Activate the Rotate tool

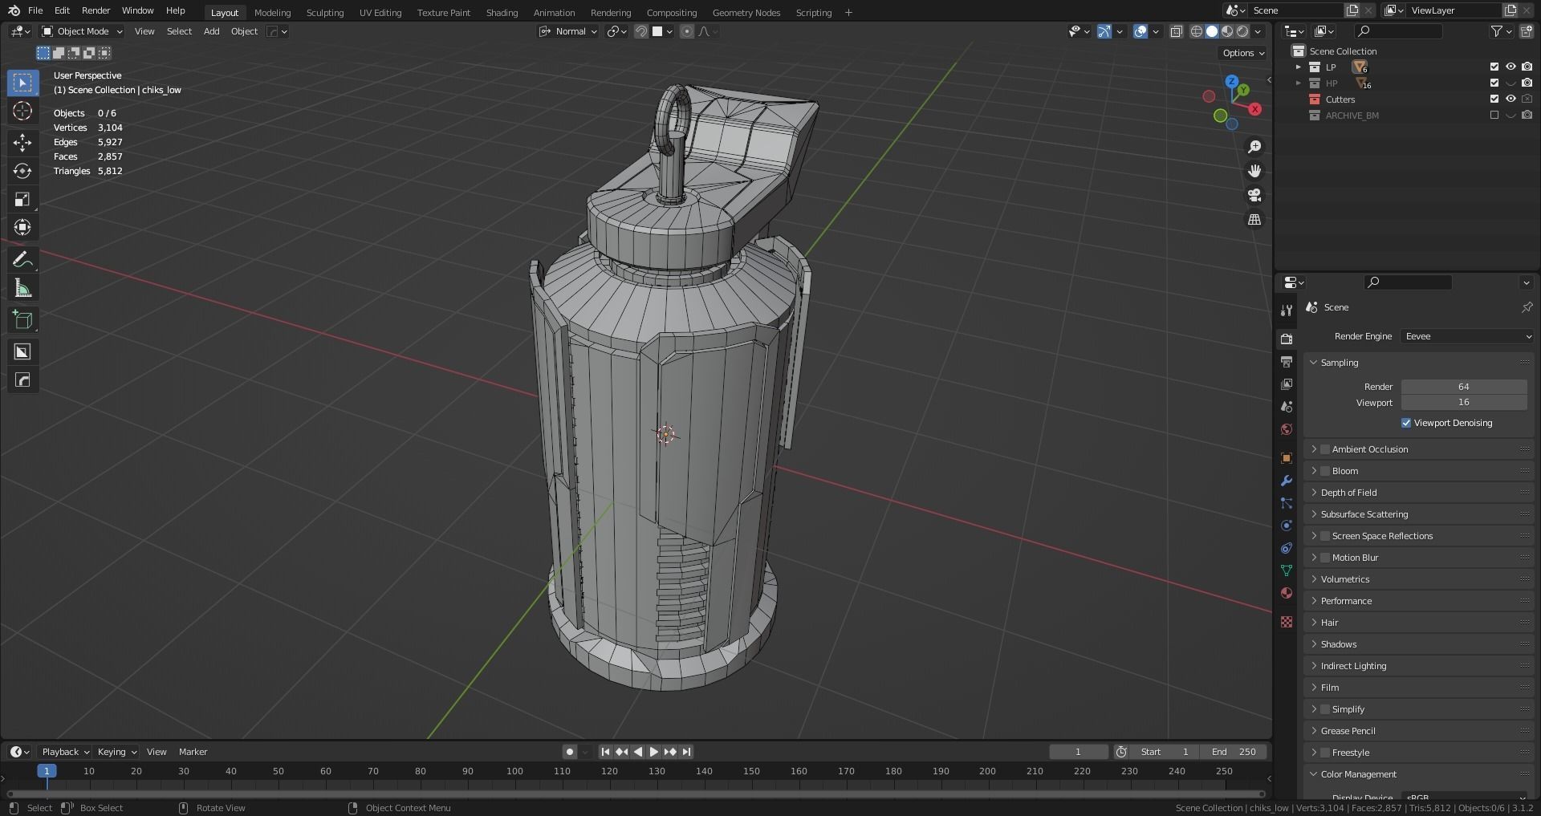(22, 171)
